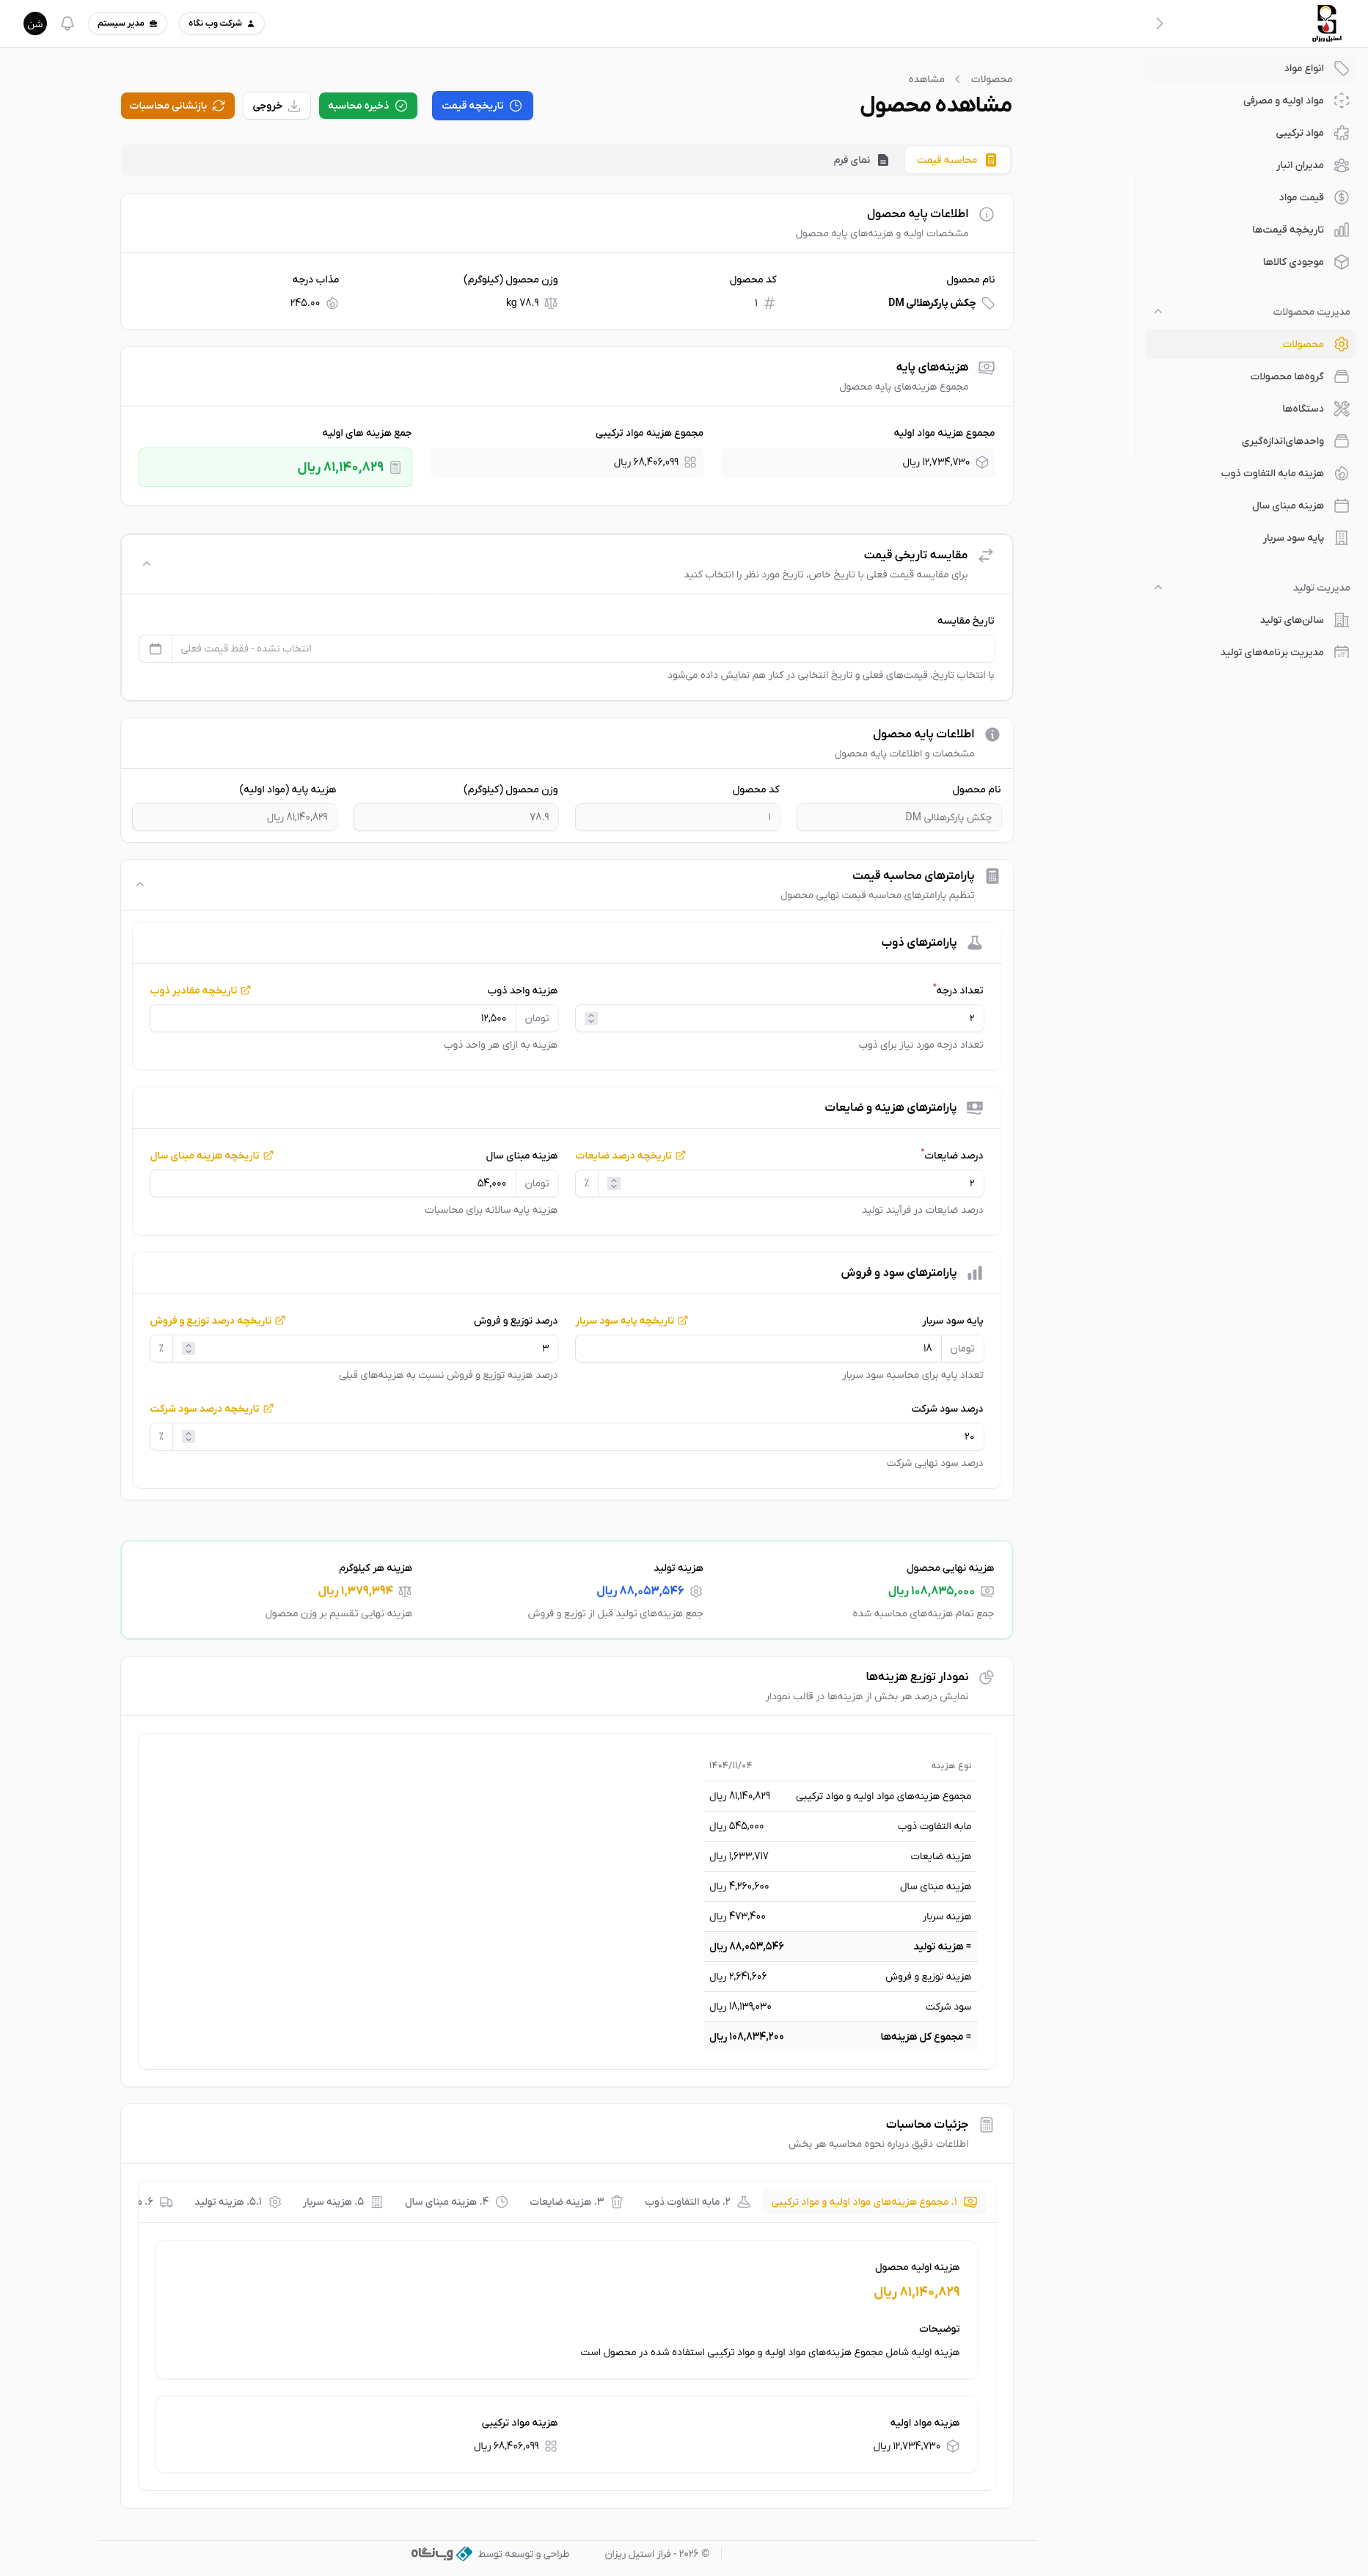
Task: Click the building icon beside سالن‌های تولید
Action: 1341,620
